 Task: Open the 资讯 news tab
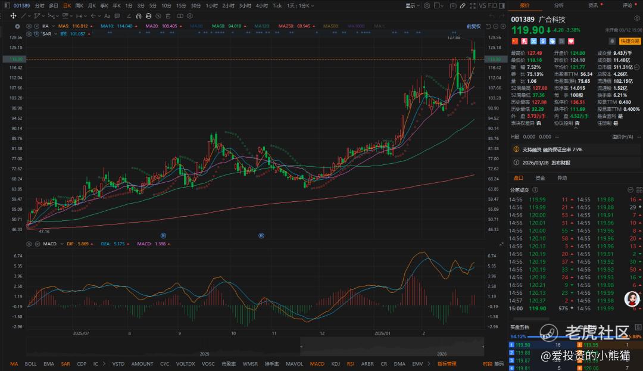pos(593,5)
